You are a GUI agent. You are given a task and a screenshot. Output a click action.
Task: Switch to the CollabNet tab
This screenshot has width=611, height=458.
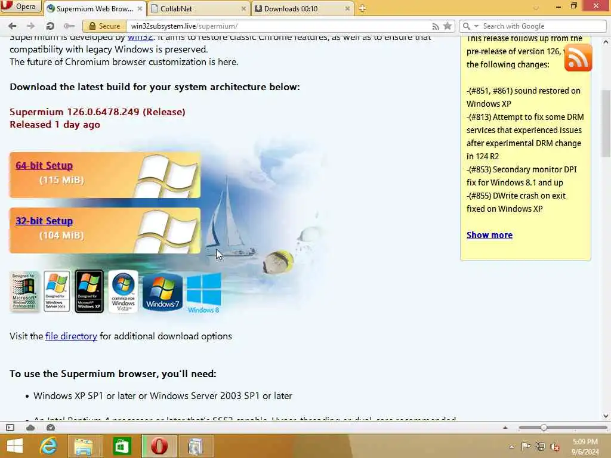[199, 8]
